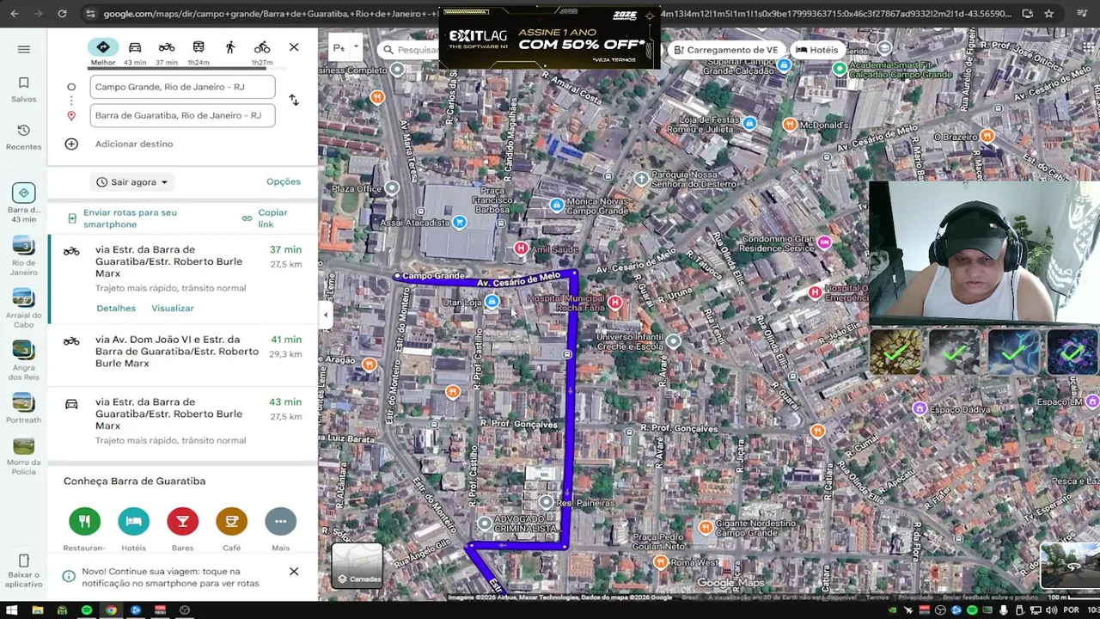Open Spotify from the taskbar
Viewport: 1100px width, 619px height.
tap(87, 610)
